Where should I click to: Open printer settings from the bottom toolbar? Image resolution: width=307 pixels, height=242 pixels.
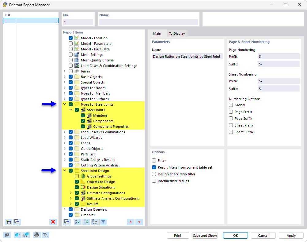pyautogui.click(x=37, y=235)
